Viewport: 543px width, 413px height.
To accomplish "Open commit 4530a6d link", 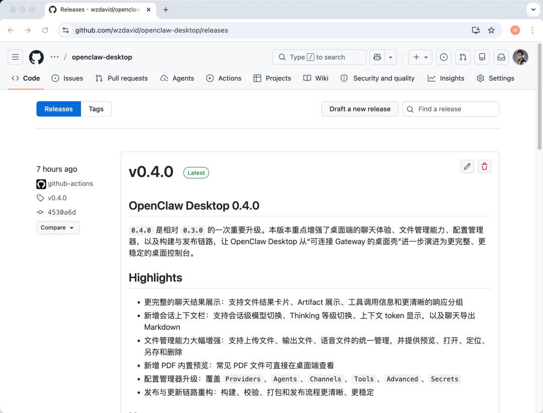I will (x=62, y=212).
